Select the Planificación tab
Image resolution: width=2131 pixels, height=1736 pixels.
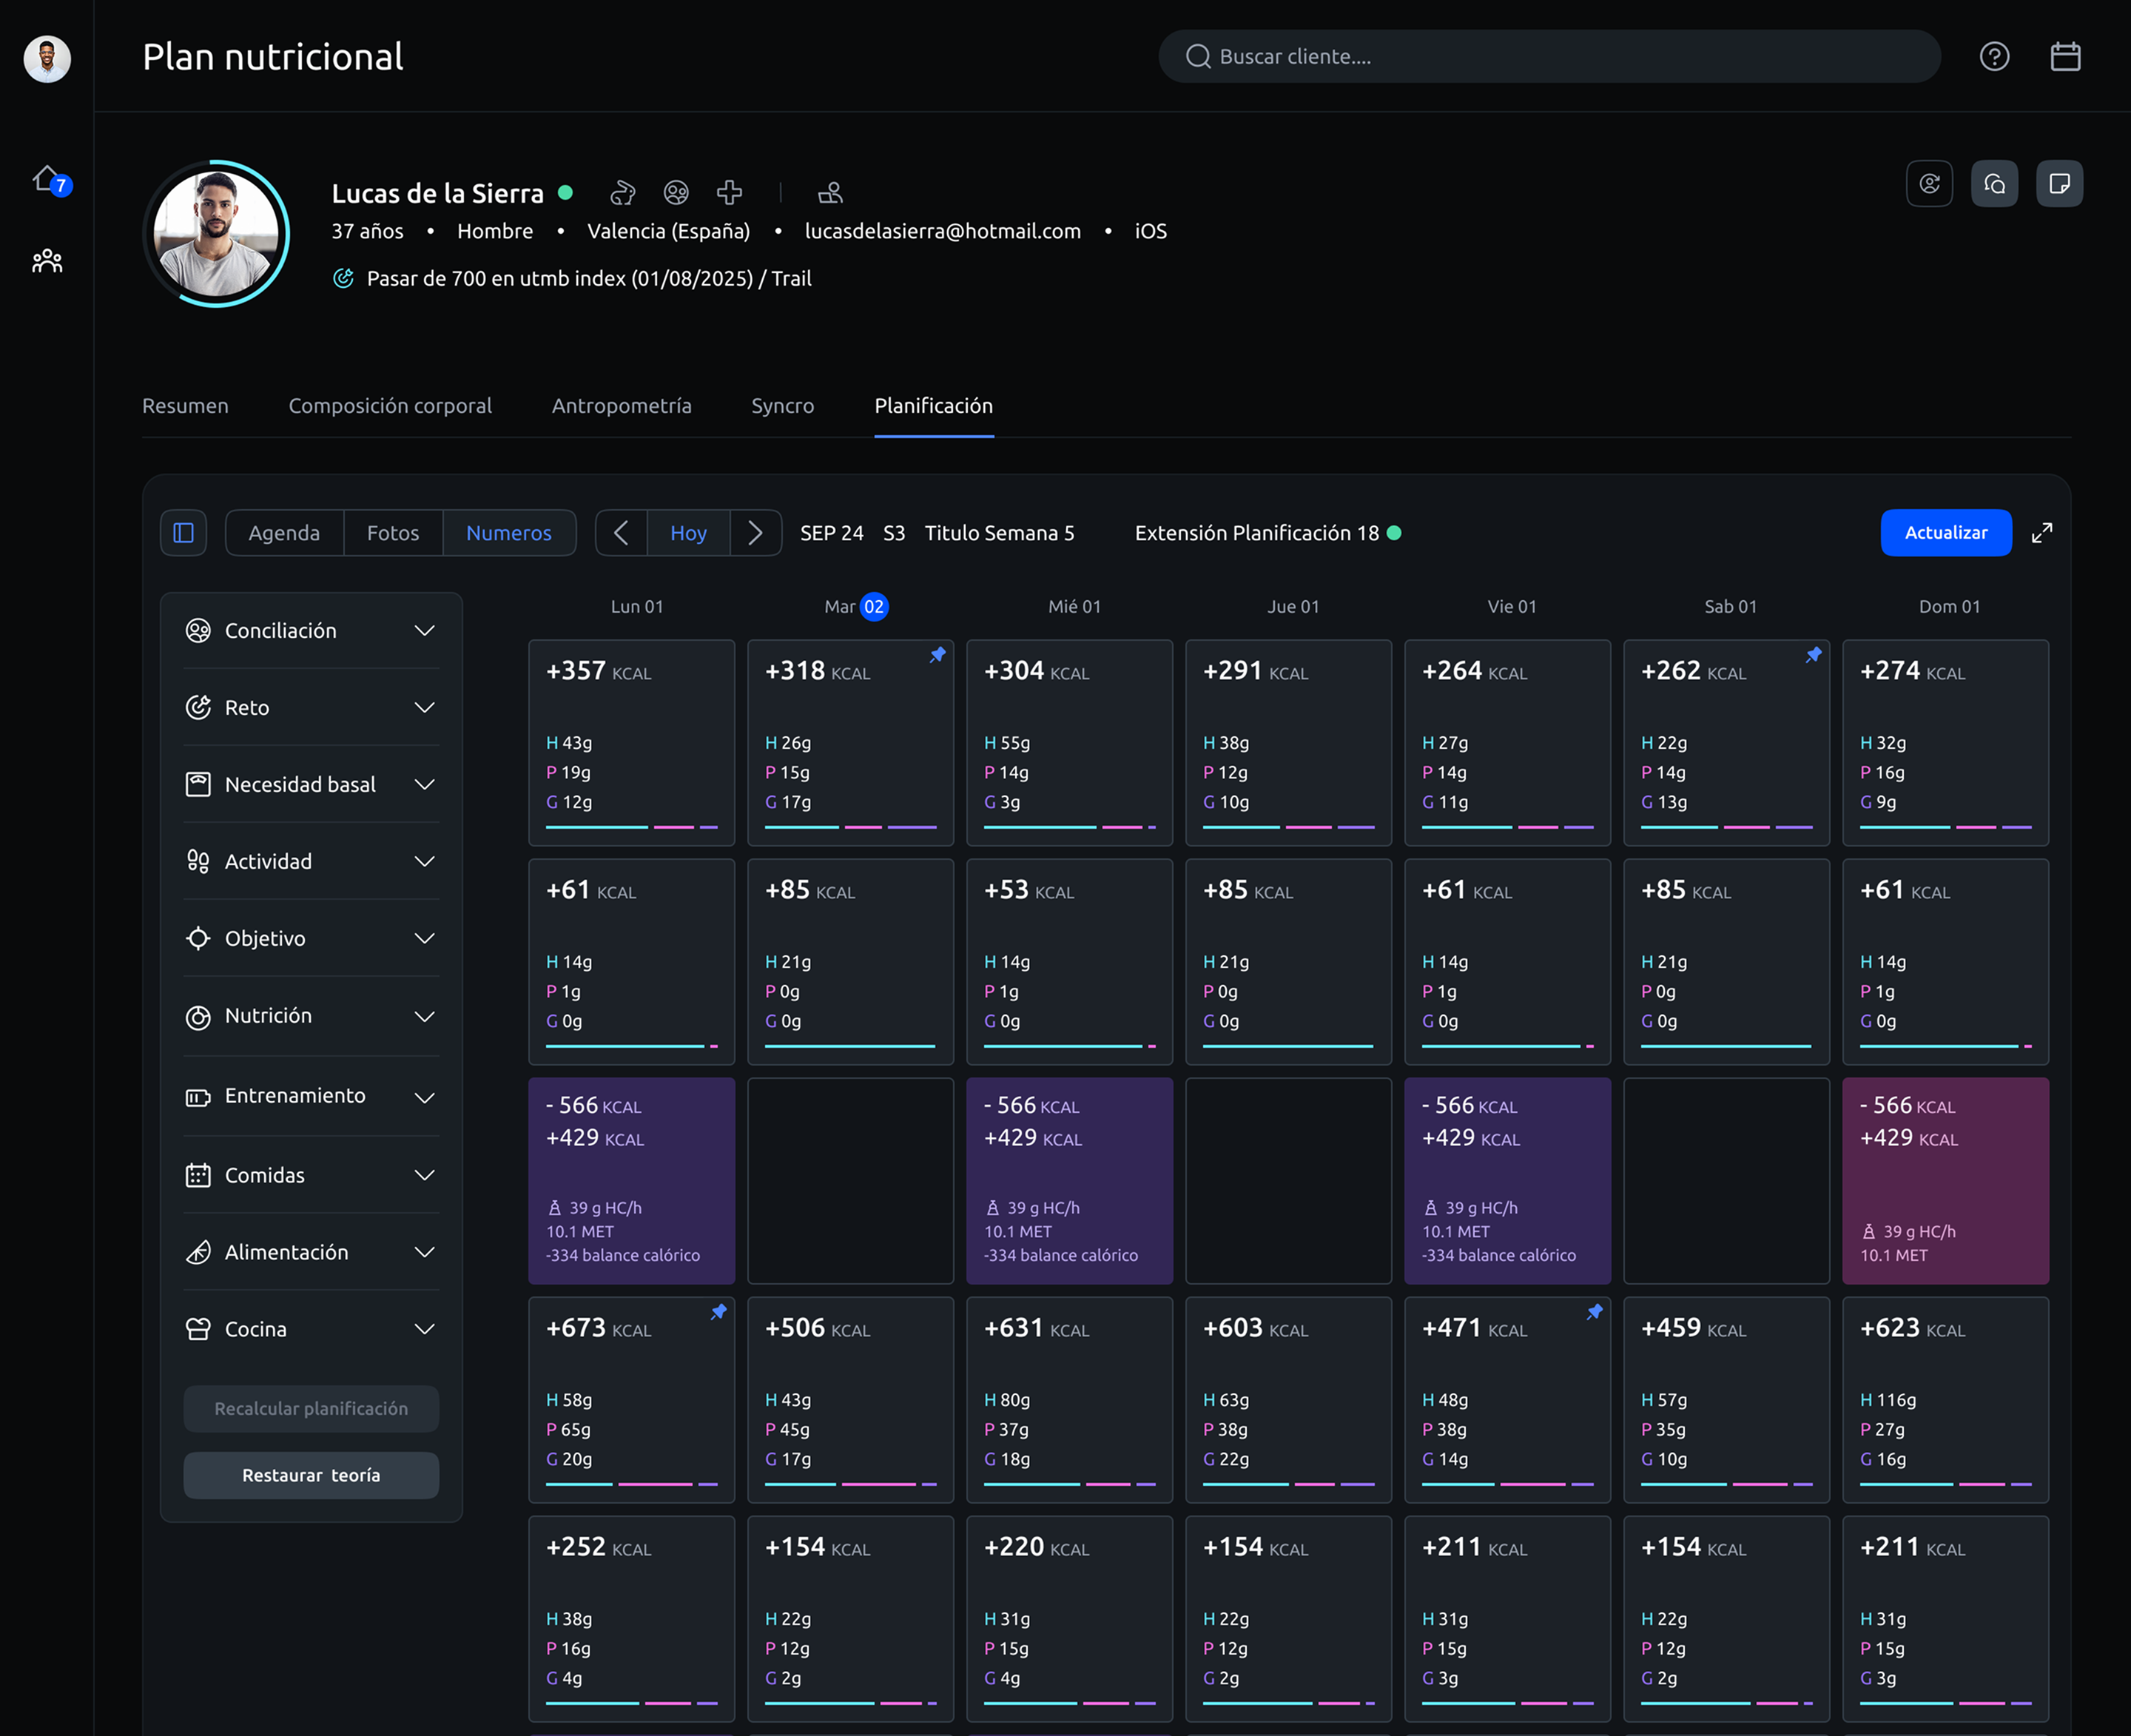pyautogui.click(x=933, y=405)
